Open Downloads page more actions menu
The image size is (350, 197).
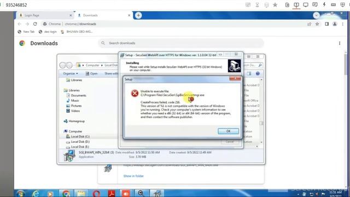click(x=340, y=43)
